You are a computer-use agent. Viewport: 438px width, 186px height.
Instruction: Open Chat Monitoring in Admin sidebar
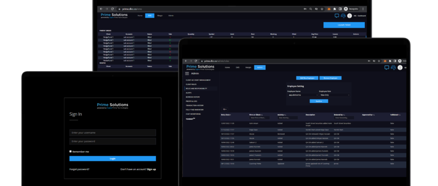pos(193,114)
